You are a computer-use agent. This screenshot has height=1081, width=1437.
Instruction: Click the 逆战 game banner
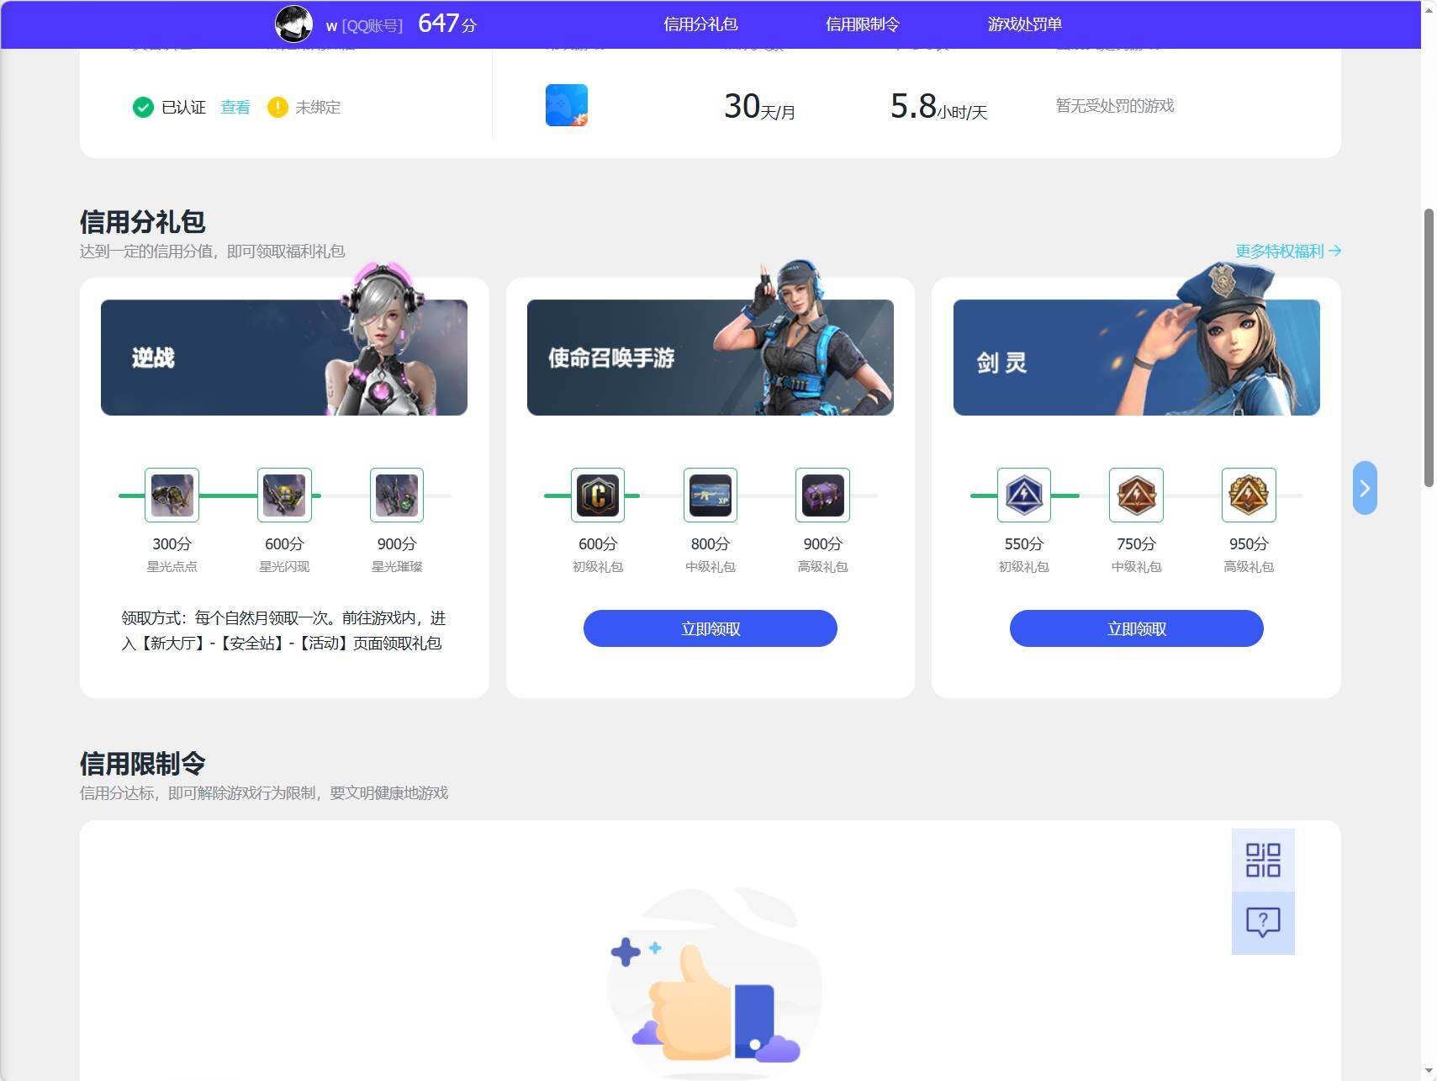coord(284,357)
